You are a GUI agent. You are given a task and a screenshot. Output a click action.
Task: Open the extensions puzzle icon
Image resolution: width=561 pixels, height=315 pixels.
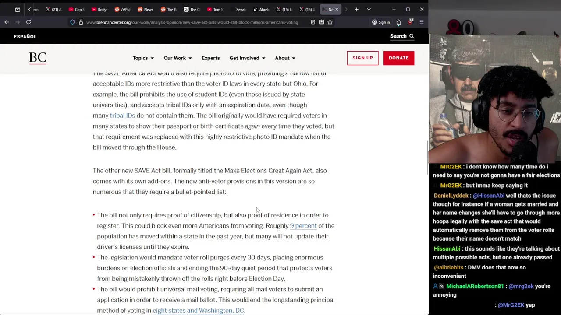(x=398, y=22)
